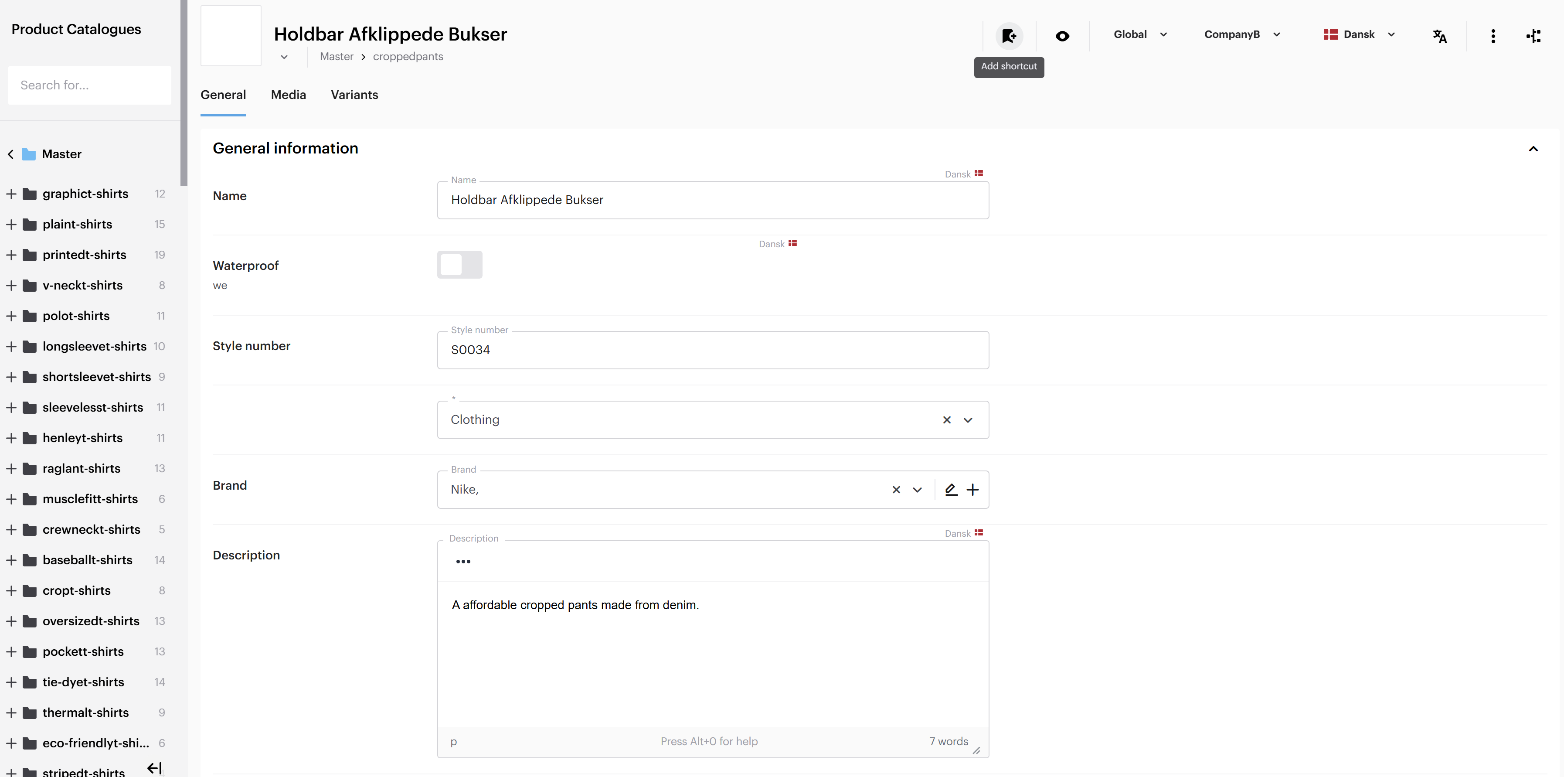Collapse the General information section
Viewport: 1564px width, 777px height.
pos(1533,149)
